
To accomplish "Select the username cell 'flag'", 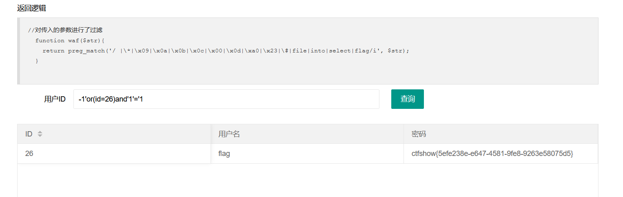I will click(307, 154).
